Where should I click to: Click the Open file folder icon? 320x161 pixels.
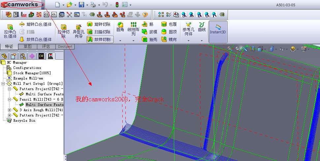pyautogui.click(x=70, y=5)
